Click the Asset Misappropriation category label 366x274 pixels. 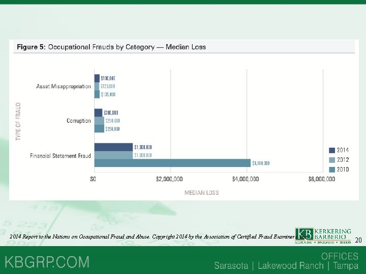coord(64,86)
